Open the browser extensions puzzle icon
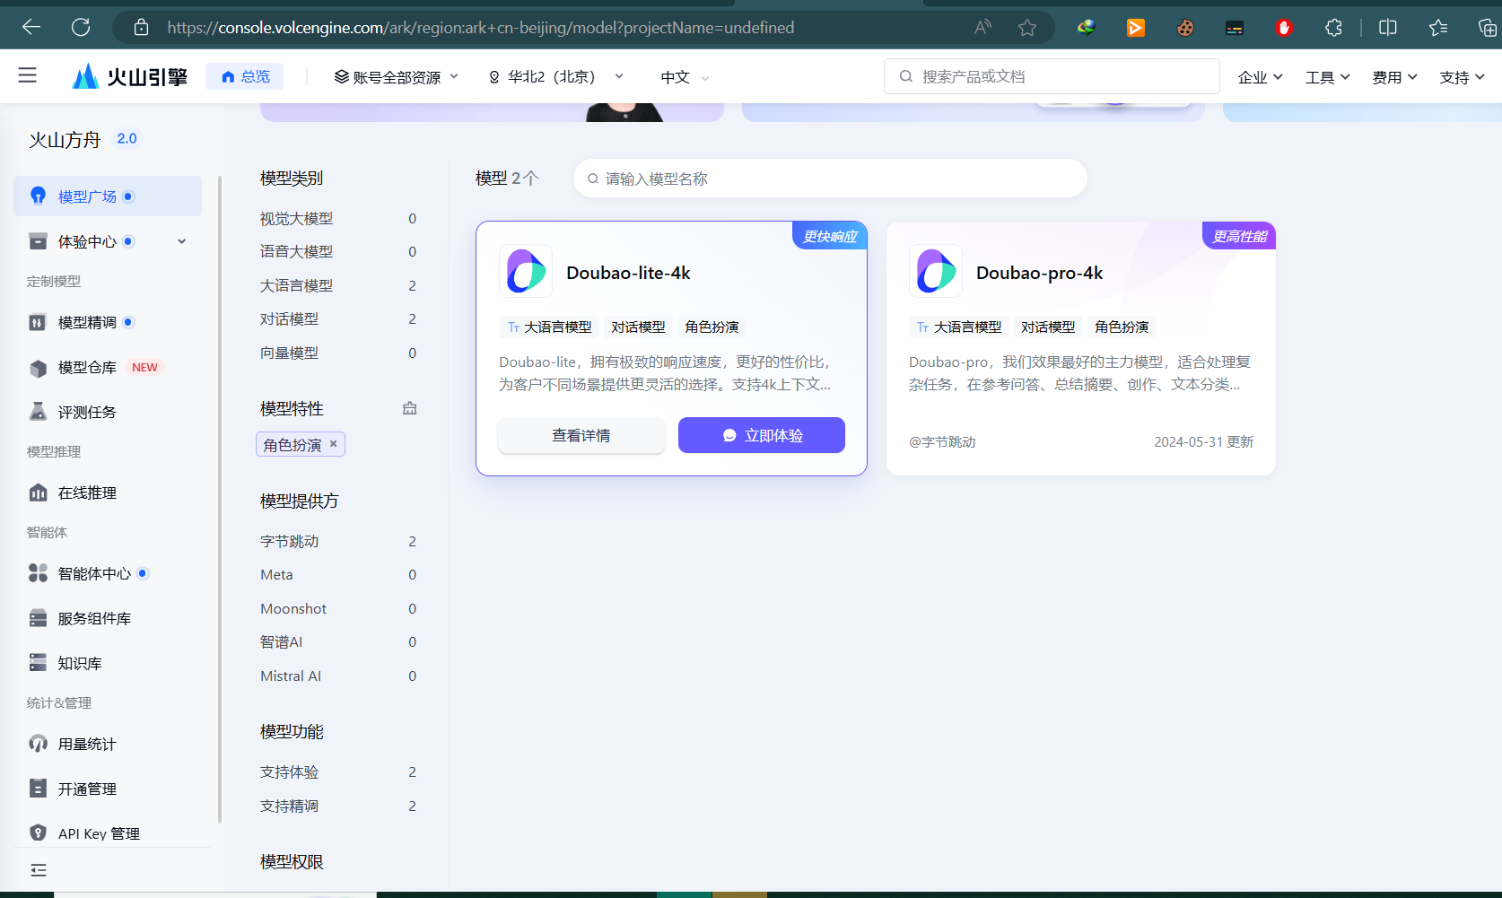This screenshot has width=1502, height=898. tap(1333, 28)
